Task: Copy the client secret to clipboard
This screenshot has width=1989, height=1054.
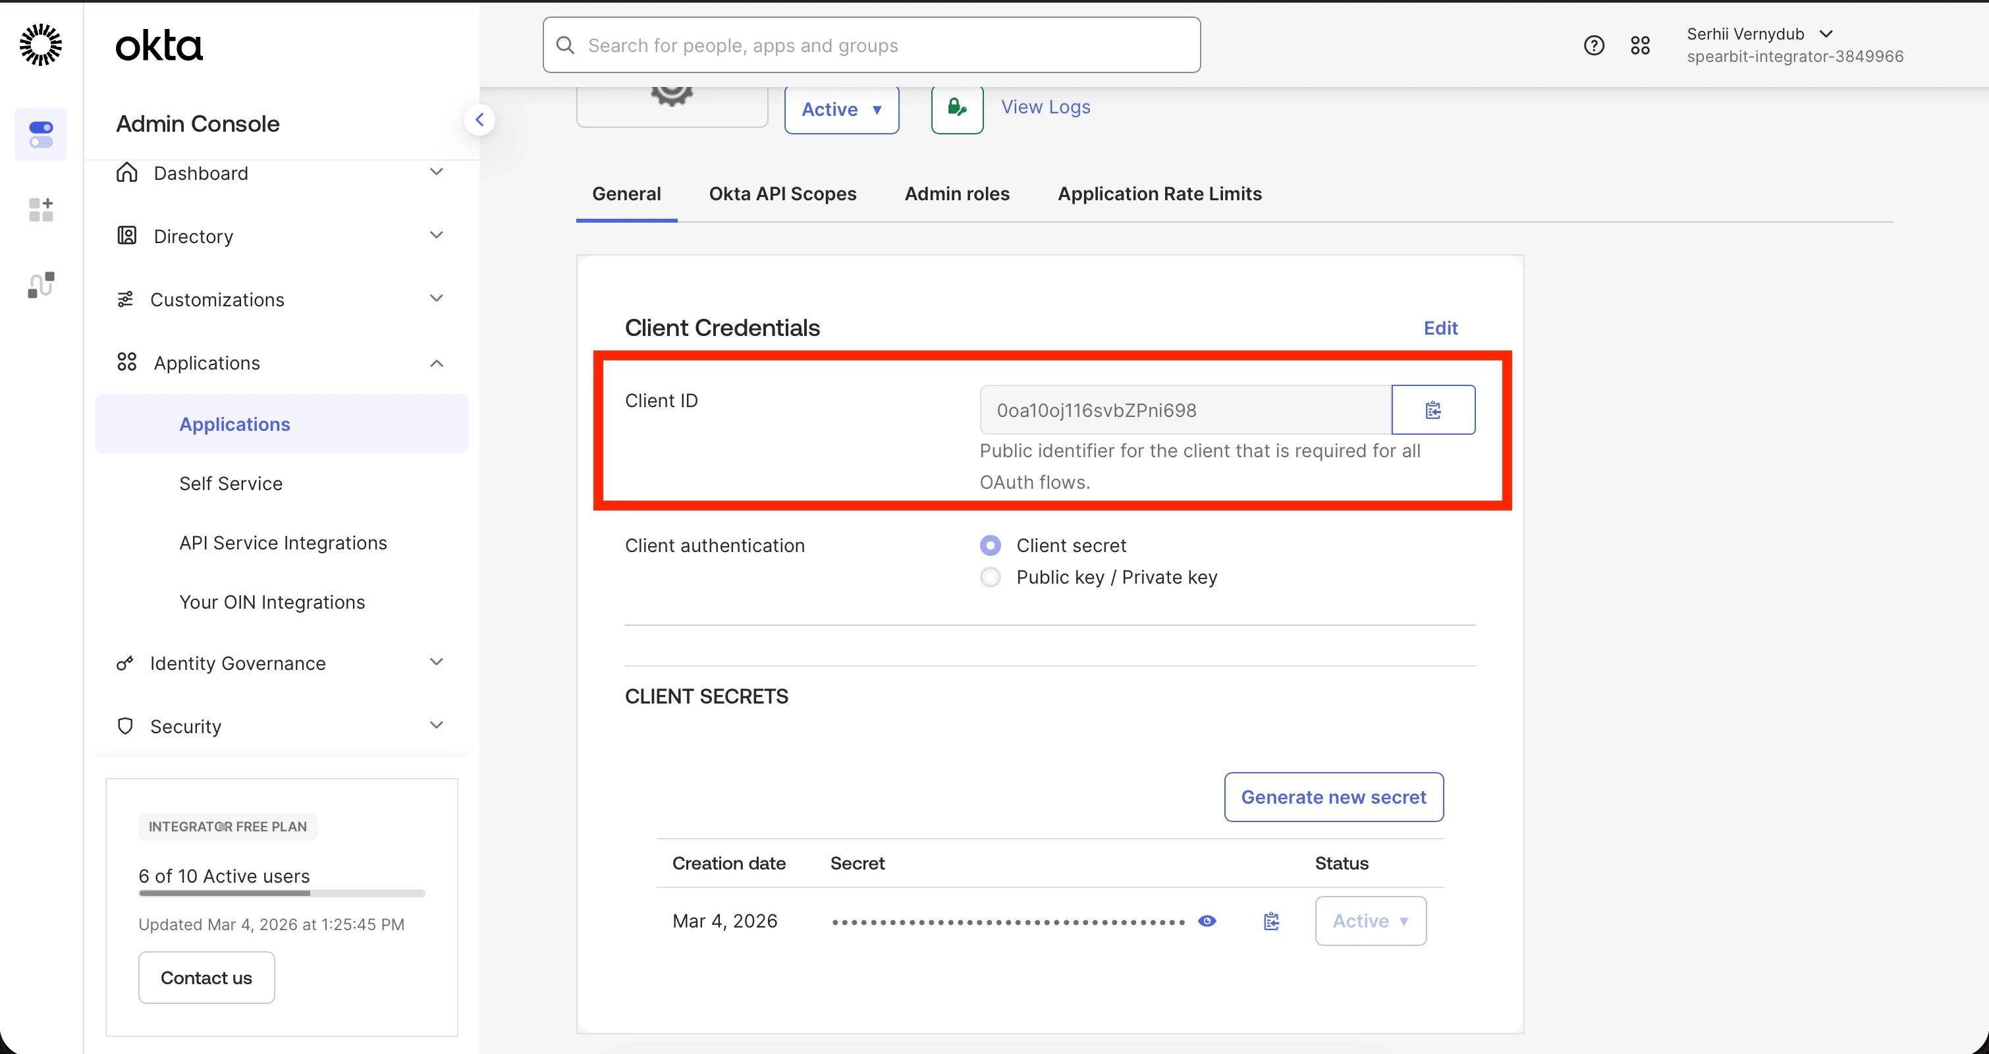Action: click(1271, 921)
